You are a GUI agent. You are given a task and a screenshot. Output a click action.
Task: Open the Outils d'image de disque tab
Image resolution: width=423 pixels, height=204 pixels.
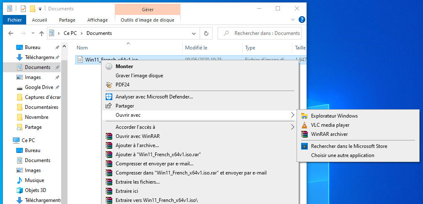pyautogui.click(x=148, y=20)
